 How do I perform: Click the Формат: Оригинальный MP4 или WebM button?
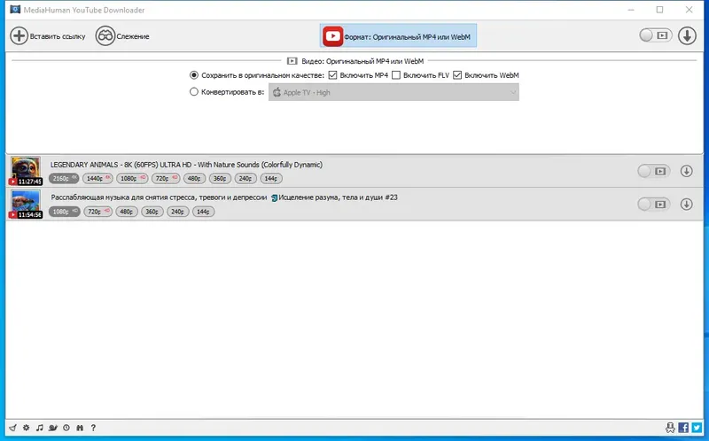pos(398,36)
